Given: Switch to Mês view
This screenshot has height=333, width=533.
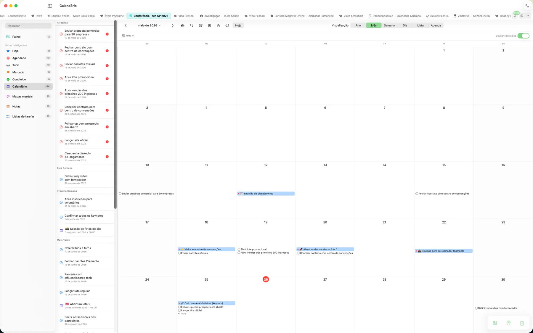Looking at the screenshot, I should (x=374, y=25).
